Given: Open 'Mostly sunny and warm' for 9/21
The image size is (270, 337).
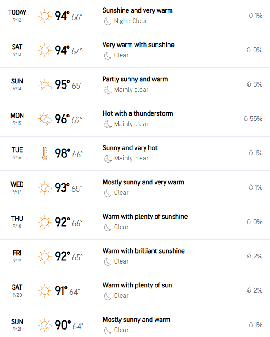Looking at the screenshot, I should tap(136, 320).
